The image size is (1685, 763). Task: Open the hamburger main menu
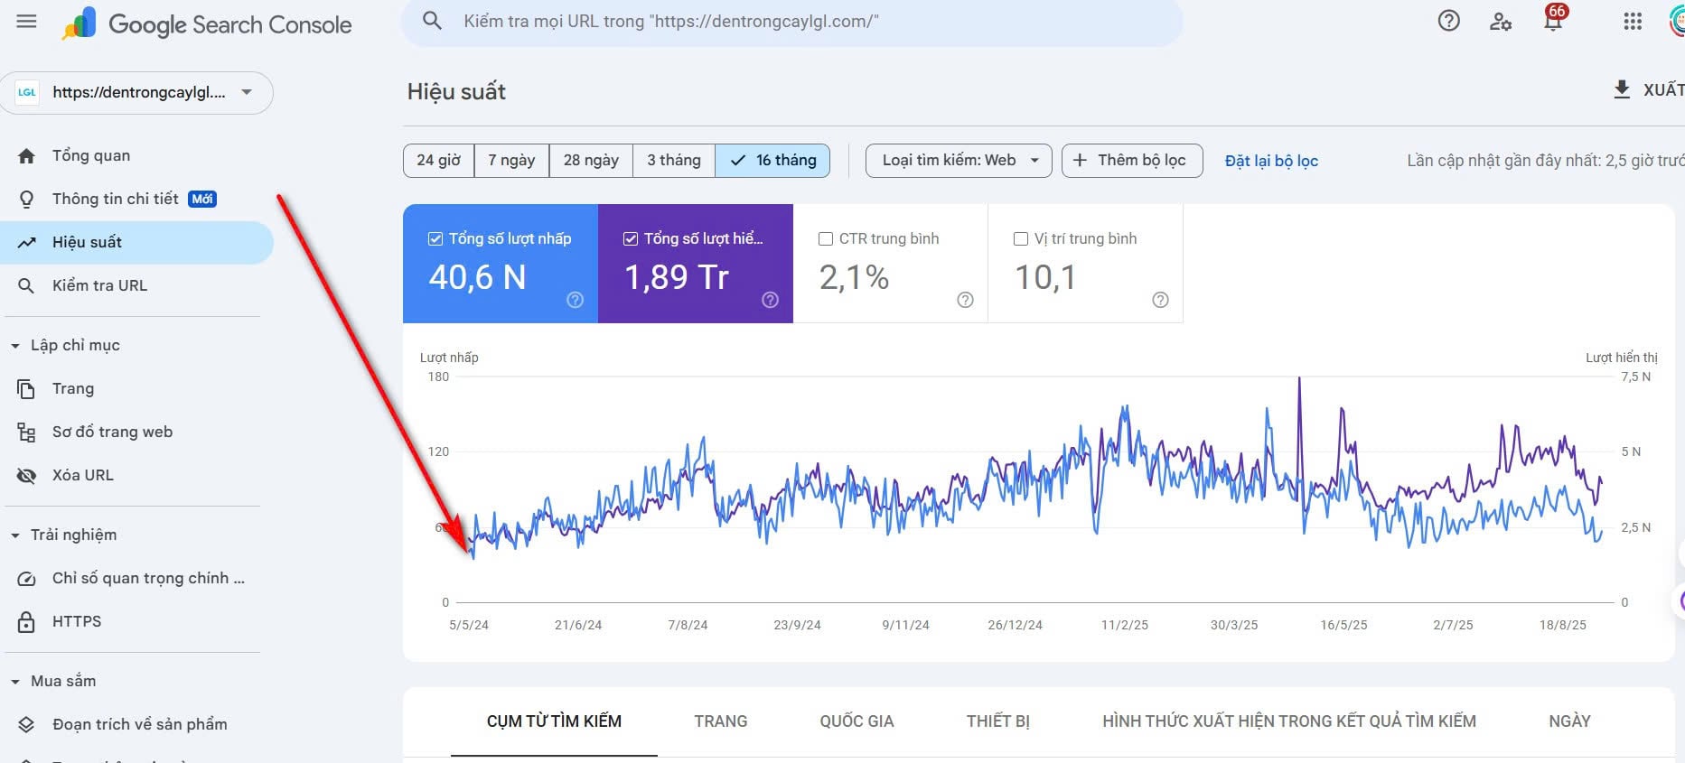pyautogui.click(x=27, y=21)
